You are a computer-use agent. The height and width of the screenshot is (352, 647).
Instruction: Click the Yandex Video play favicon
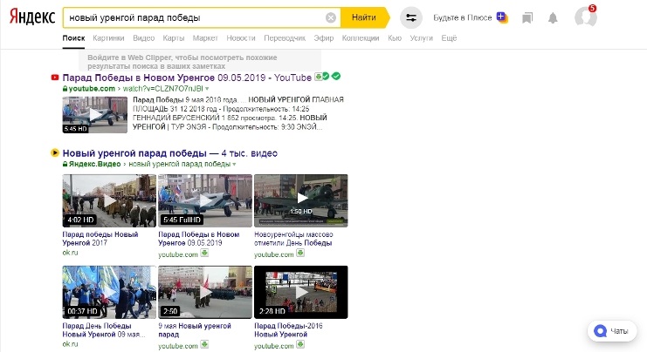pos(54,152)
